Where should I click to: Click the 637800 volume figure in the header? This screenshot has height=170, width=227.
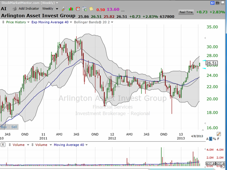tap(167, 17)
